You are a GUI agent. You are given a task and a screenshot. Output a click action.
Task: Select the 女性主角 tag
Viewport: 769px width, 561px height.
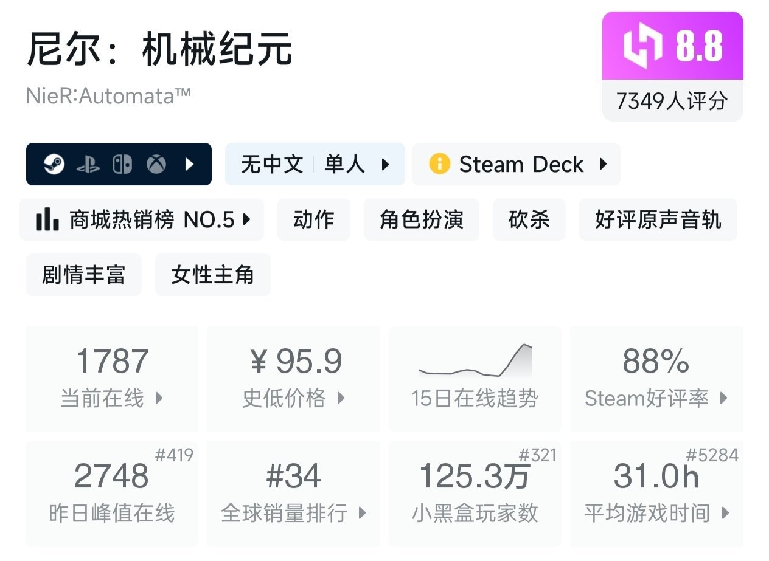pyautogui.click(x=212, y=275)
